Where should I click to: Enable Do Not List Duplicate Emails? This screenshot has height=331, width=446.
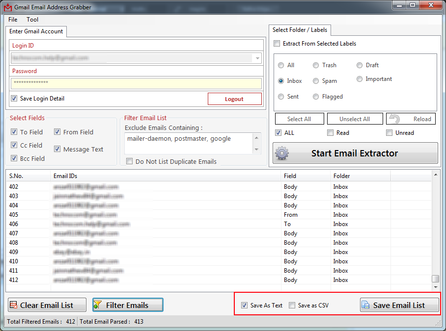pyautogui.click(x=129, y=161)
